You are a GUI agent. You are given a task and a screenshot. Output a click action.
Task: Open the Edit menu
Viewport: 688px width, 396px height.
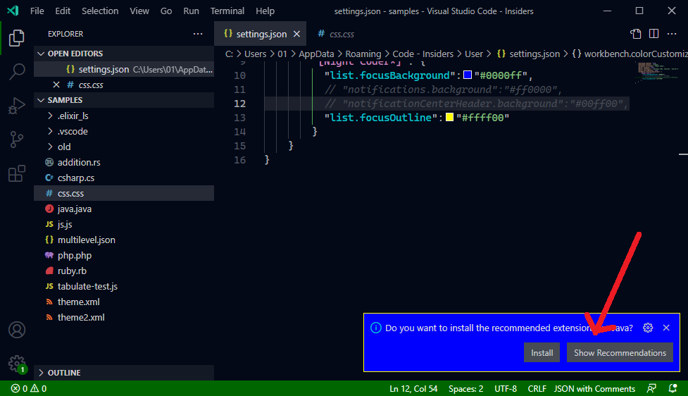[63, 11]
